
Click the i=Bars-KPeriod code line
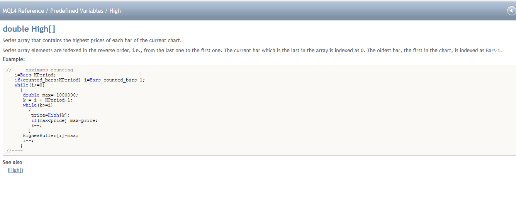coord(35,75)
